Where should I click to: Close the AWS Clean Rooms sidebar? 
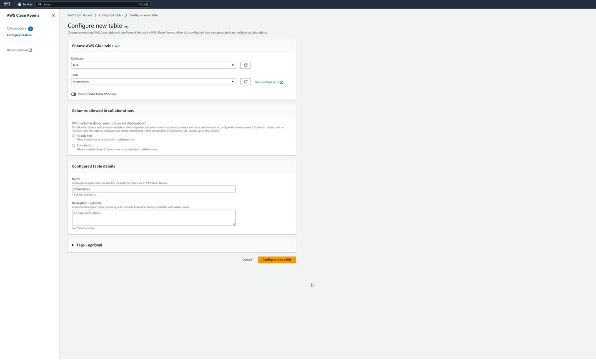[53, 15]
